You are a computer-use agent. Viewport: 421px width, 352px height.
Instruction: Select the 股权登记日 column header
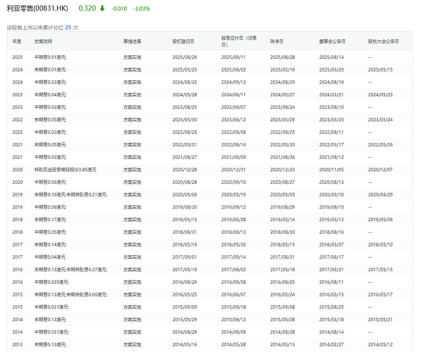point(183,41)
